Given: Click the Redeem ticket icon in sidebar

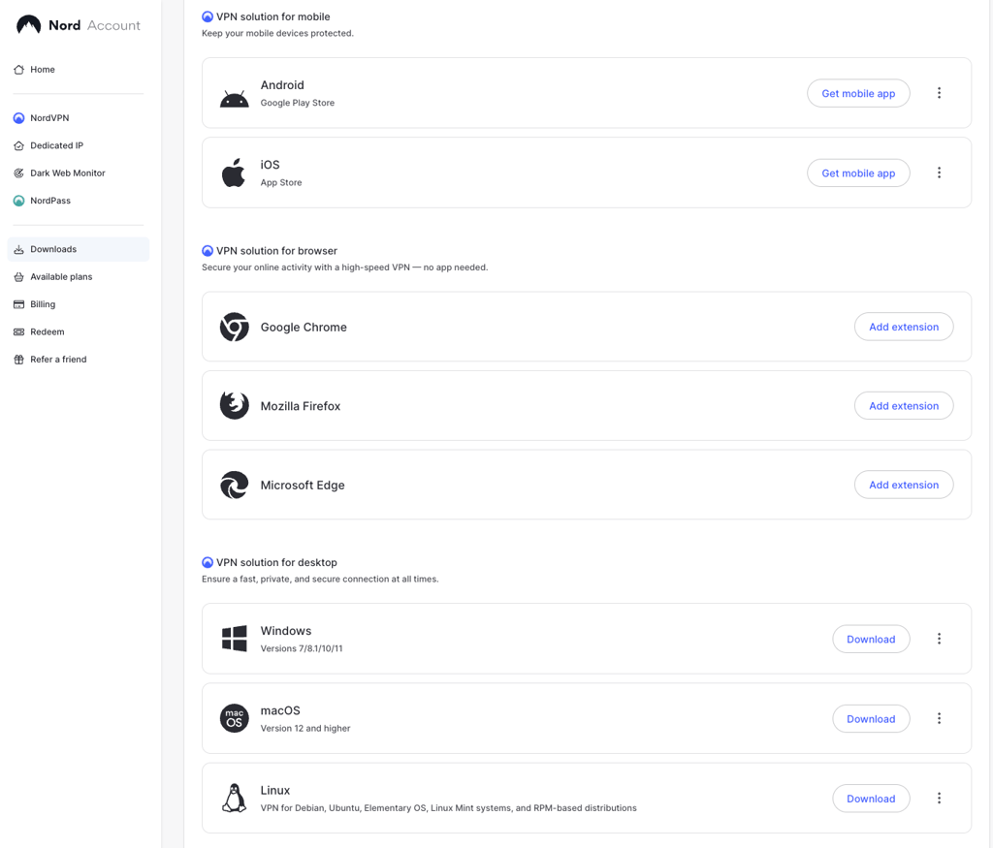Looking at the screenshot, I should (x=19, y=331).
